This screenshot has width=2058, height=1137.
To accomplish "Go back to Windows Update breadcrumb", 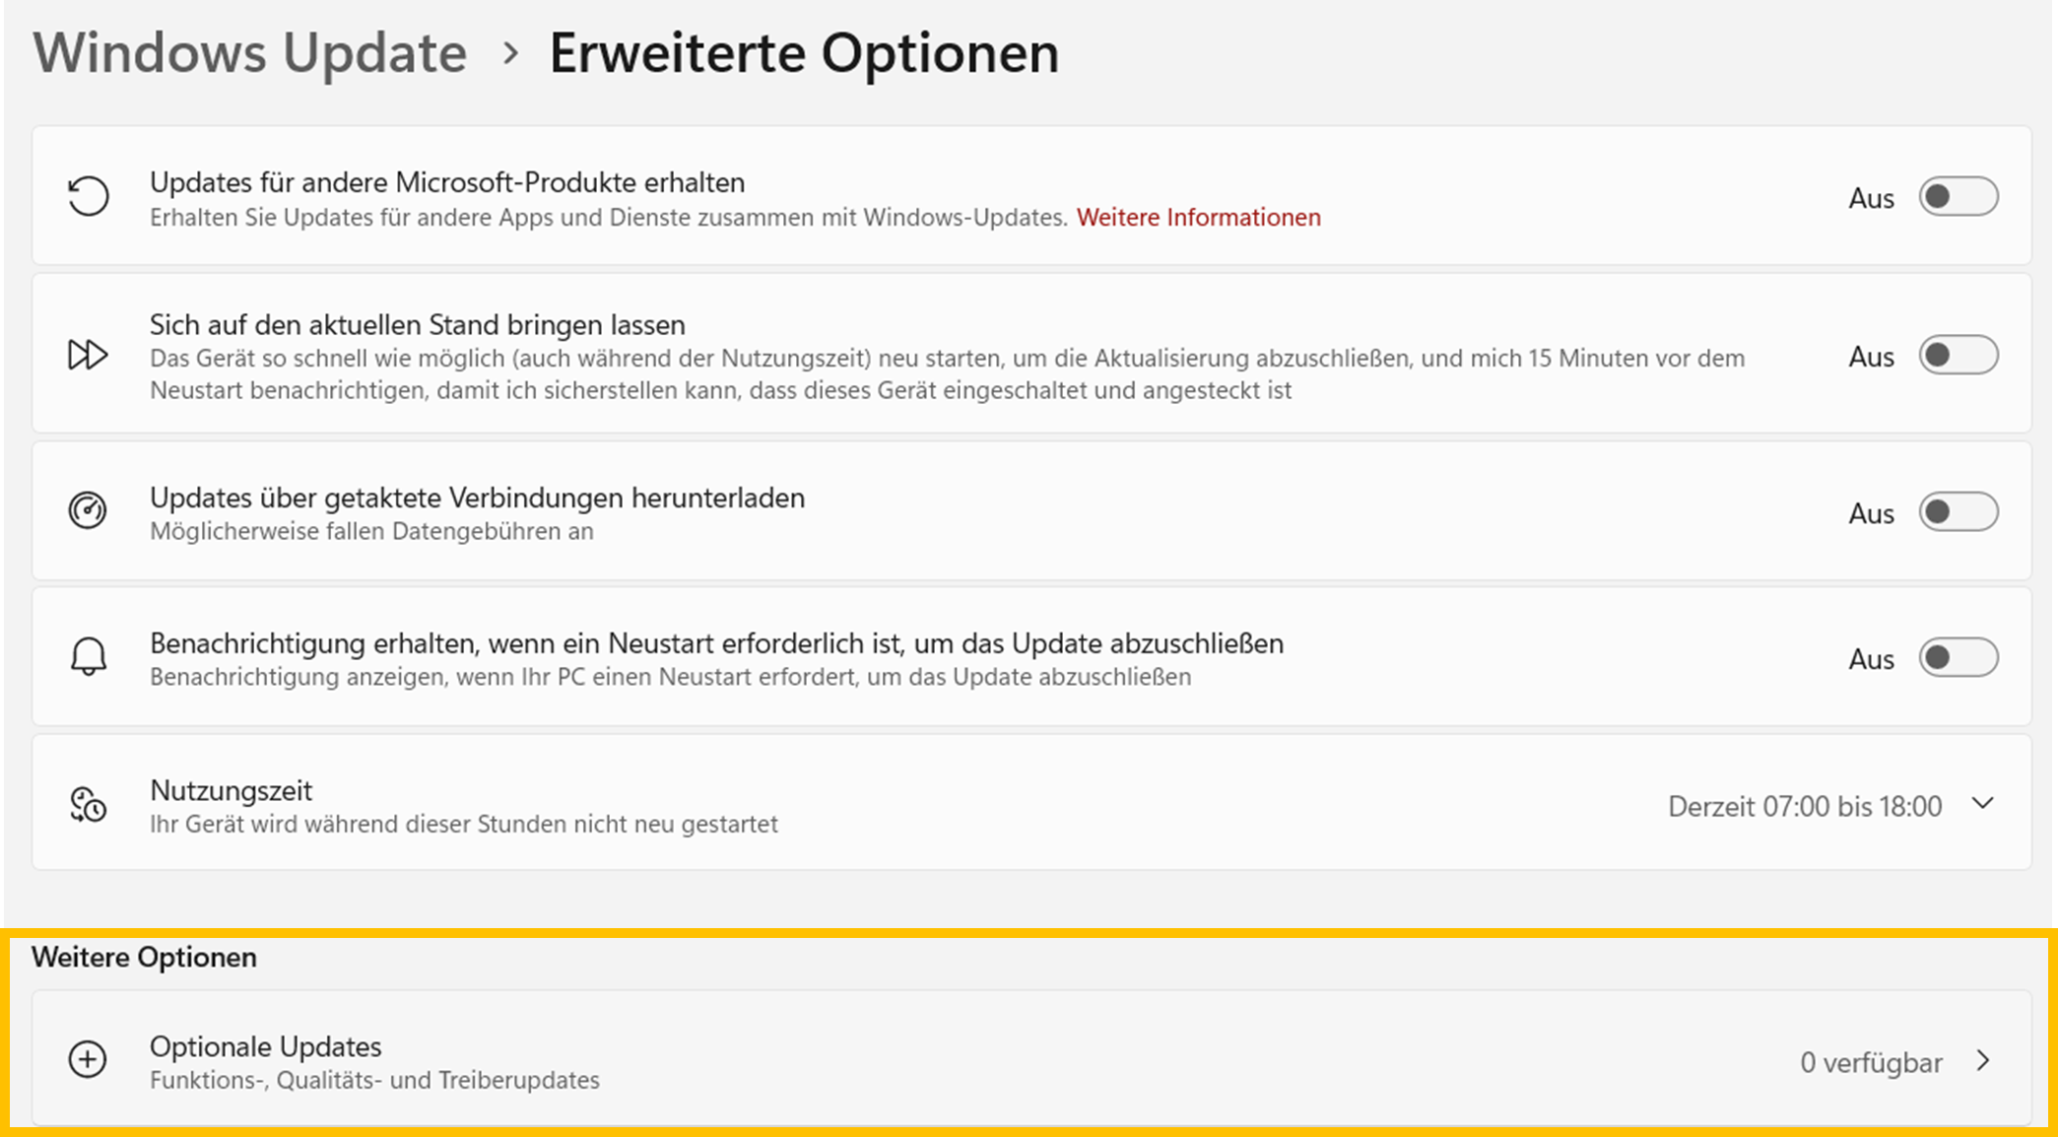I will point(250,52).
